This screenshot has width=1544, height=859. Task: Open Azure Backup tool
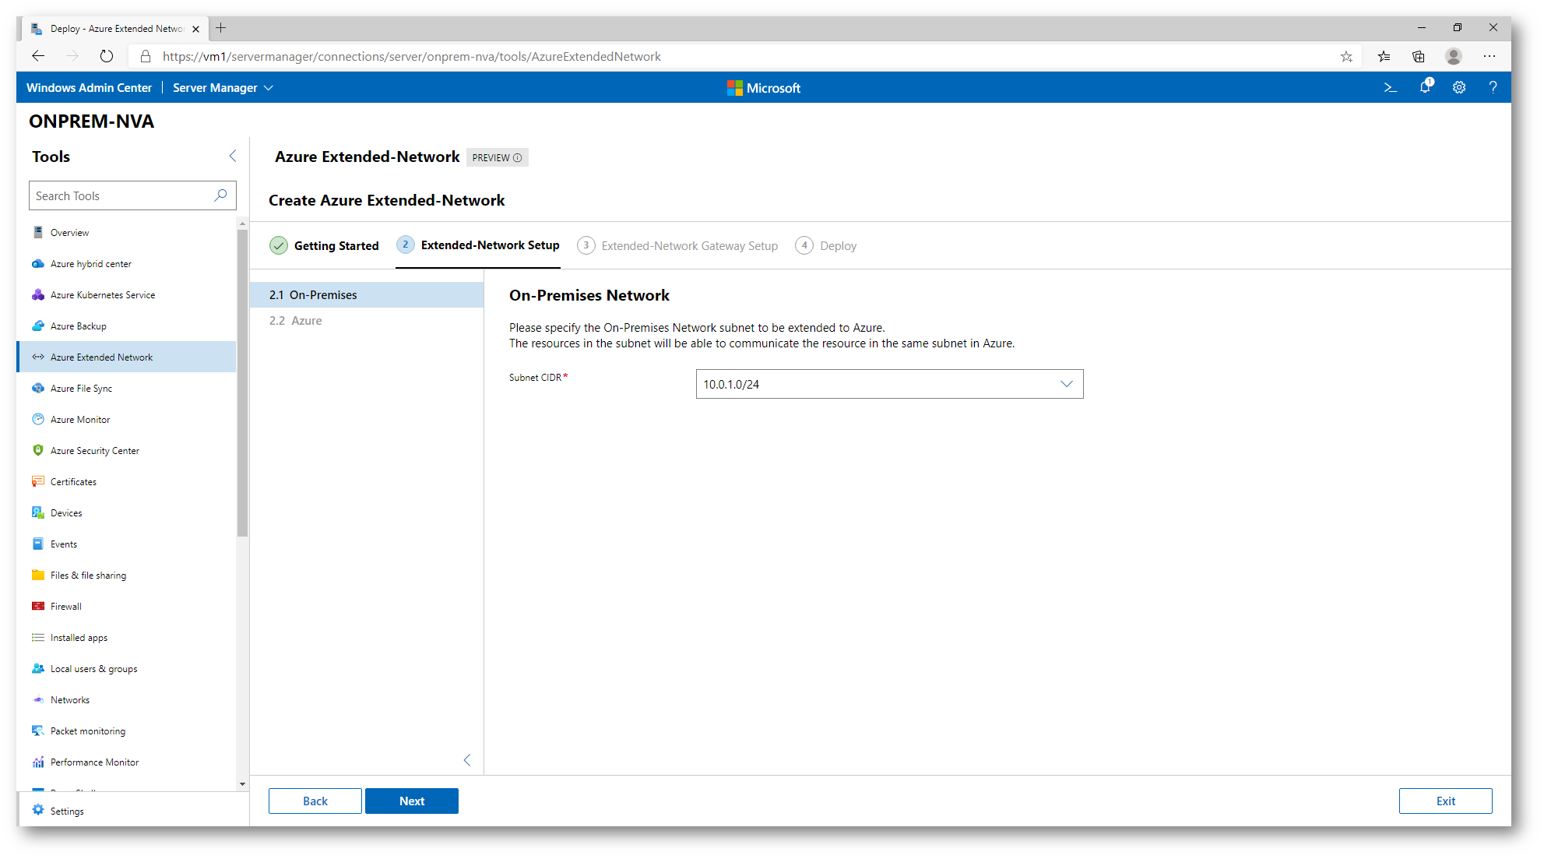point(126,326)
